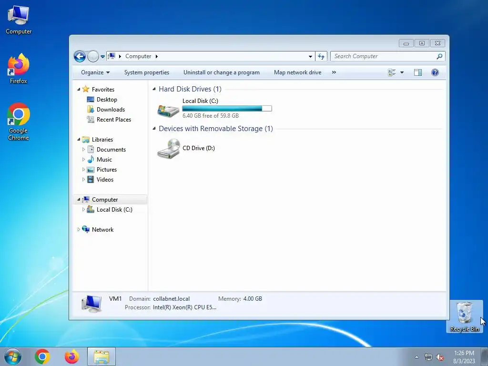Select the Documents library
The height and width of the screenshot is (366, 488).
pyautogui.click(x=111, y=149)
